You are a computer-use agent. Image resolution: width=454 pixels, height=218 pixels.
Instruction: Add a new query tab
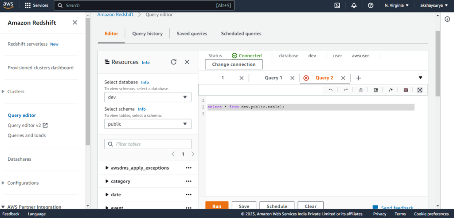pyautogui.click(x=359, y=78)
